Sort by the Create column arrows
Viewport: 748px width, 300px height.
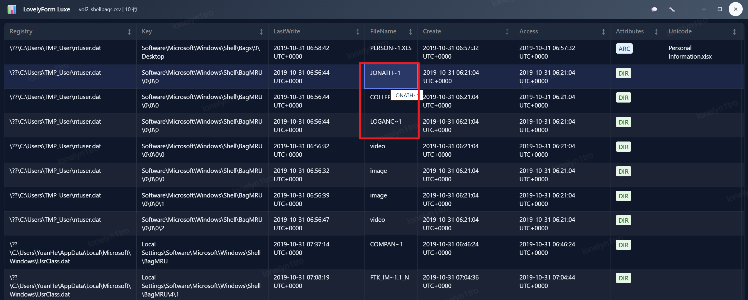click(x=507, y=32)
